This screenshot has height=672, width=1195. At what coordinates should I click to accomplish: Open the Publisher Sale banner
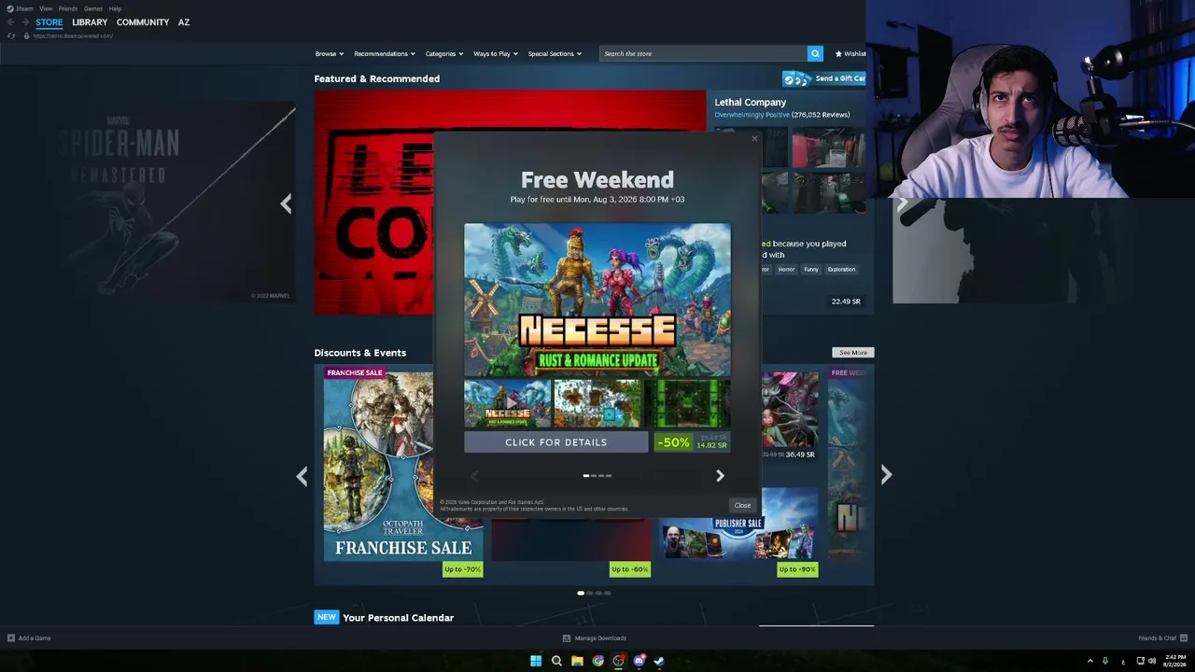pyautogui.click(x=738, y=525)
